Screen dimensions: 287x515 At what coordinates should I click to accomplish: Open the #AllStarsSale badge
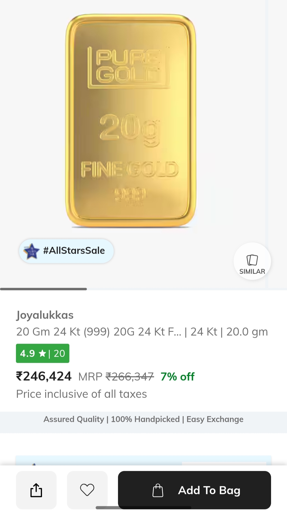[66, 251]
